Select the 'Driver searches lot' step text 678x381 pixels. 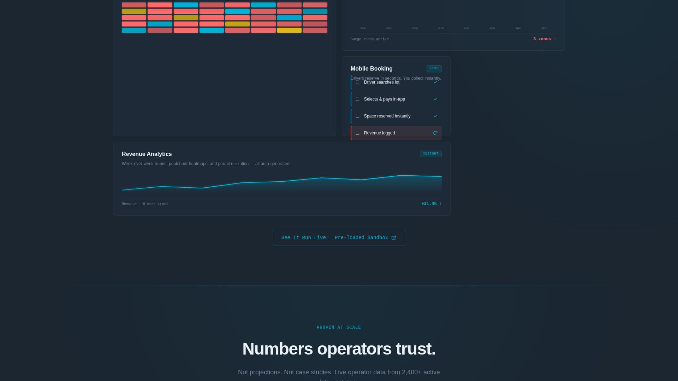click(x=382, y=82)
